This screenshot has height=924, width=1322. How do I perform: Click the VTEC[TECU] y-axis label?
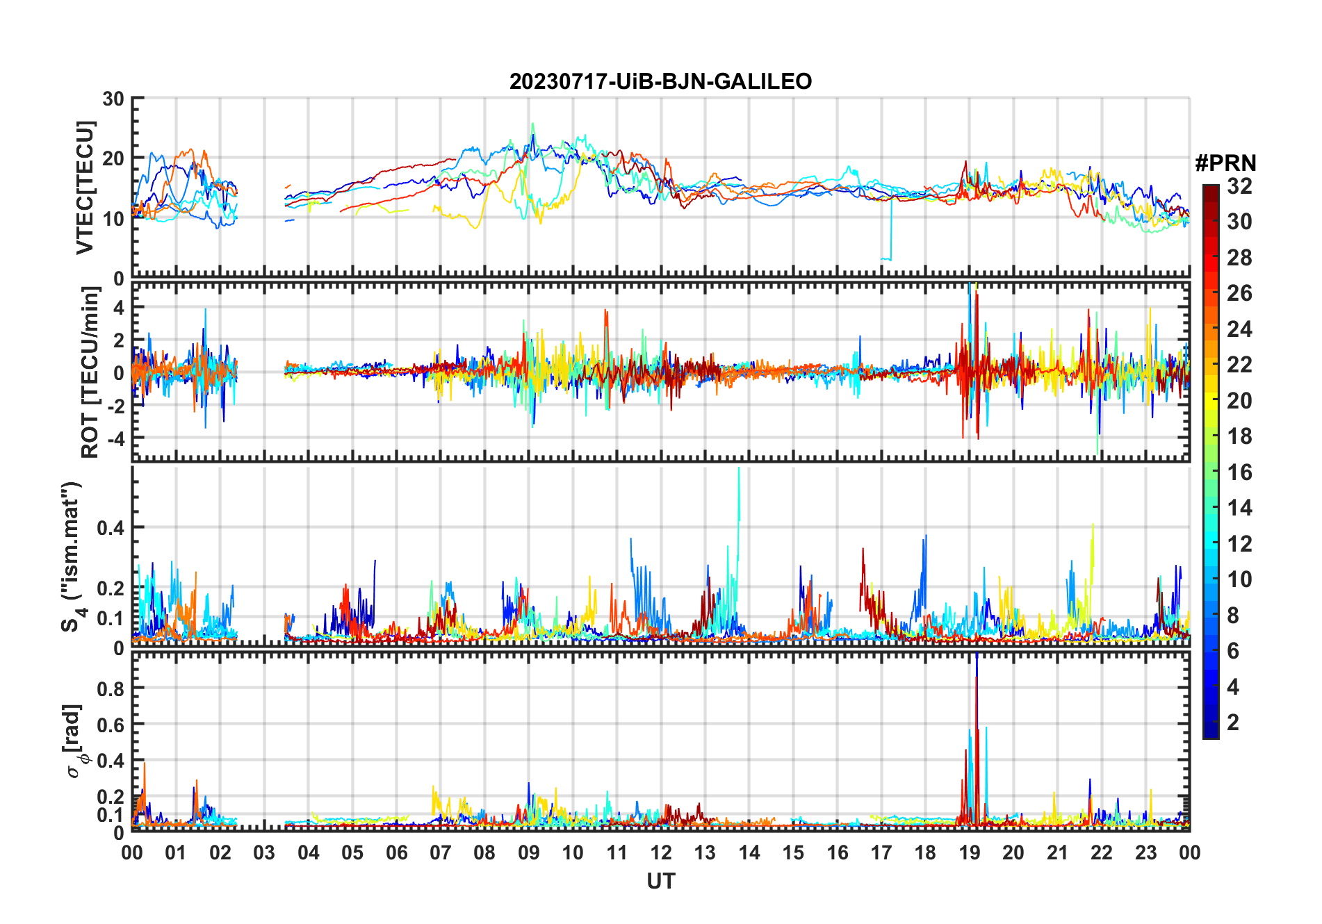coord(85,188)
